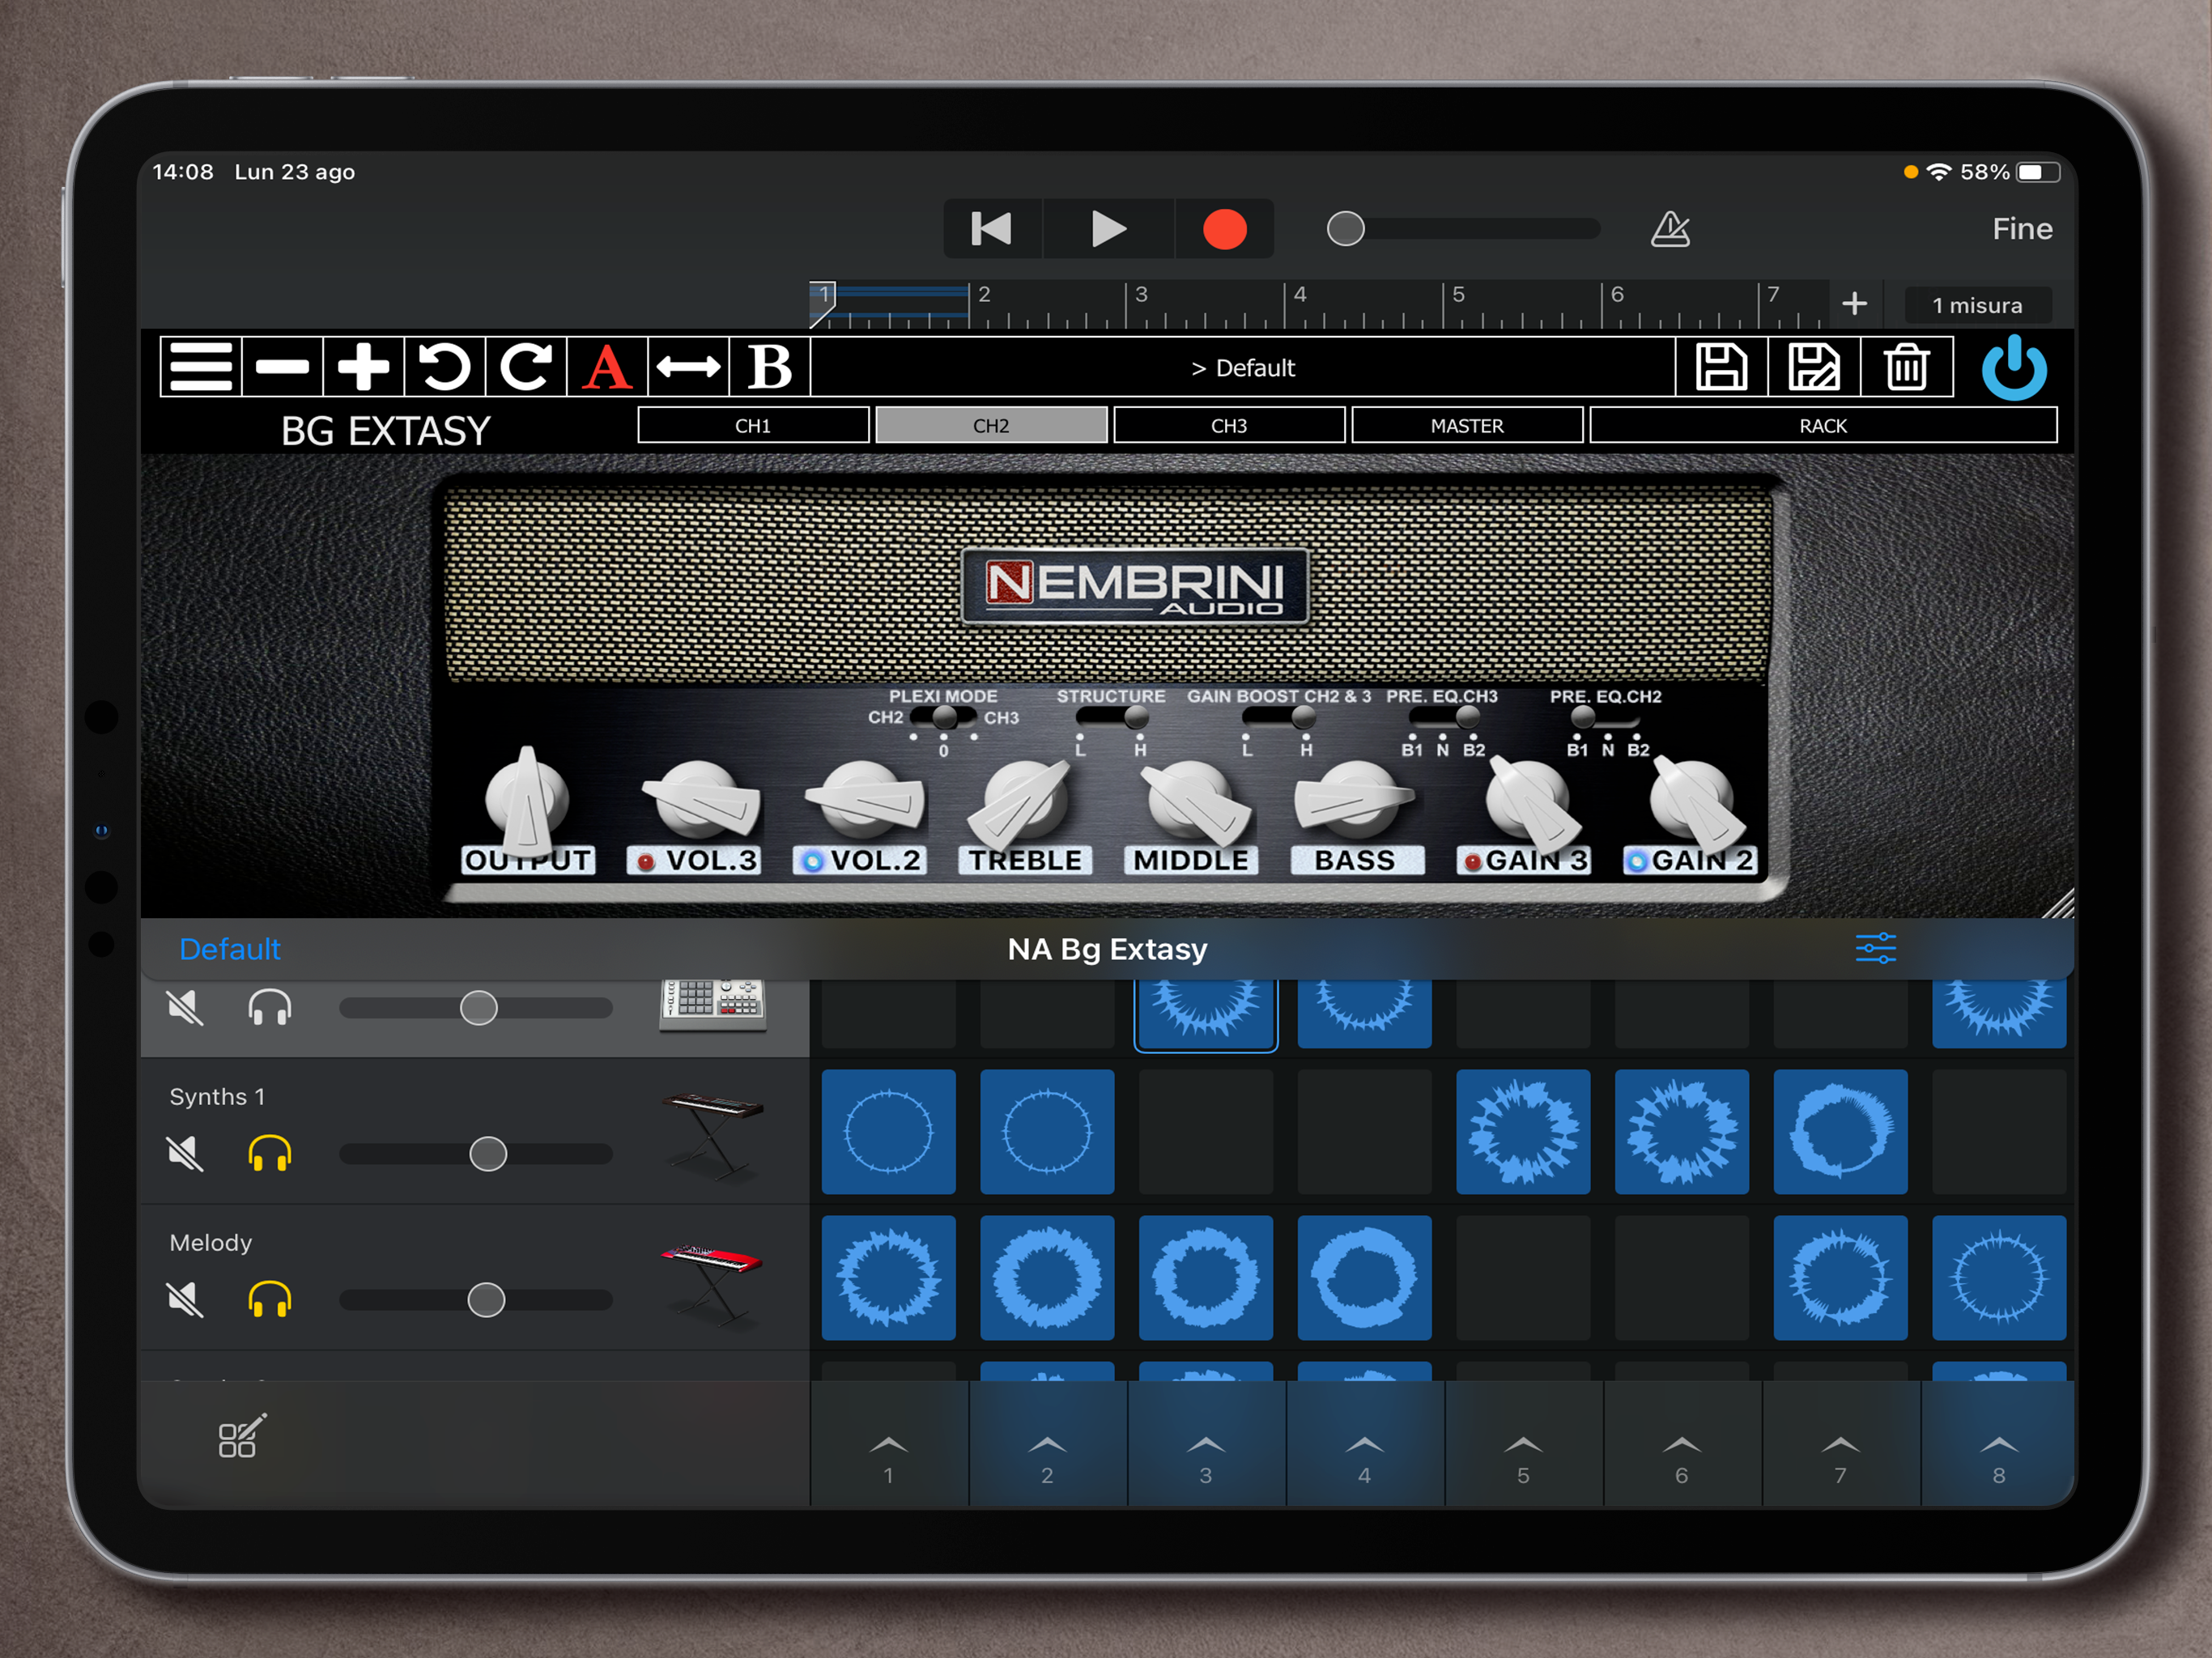Click the redo arrow in plugin toolbar
2212x1658 pixels.
526,367
